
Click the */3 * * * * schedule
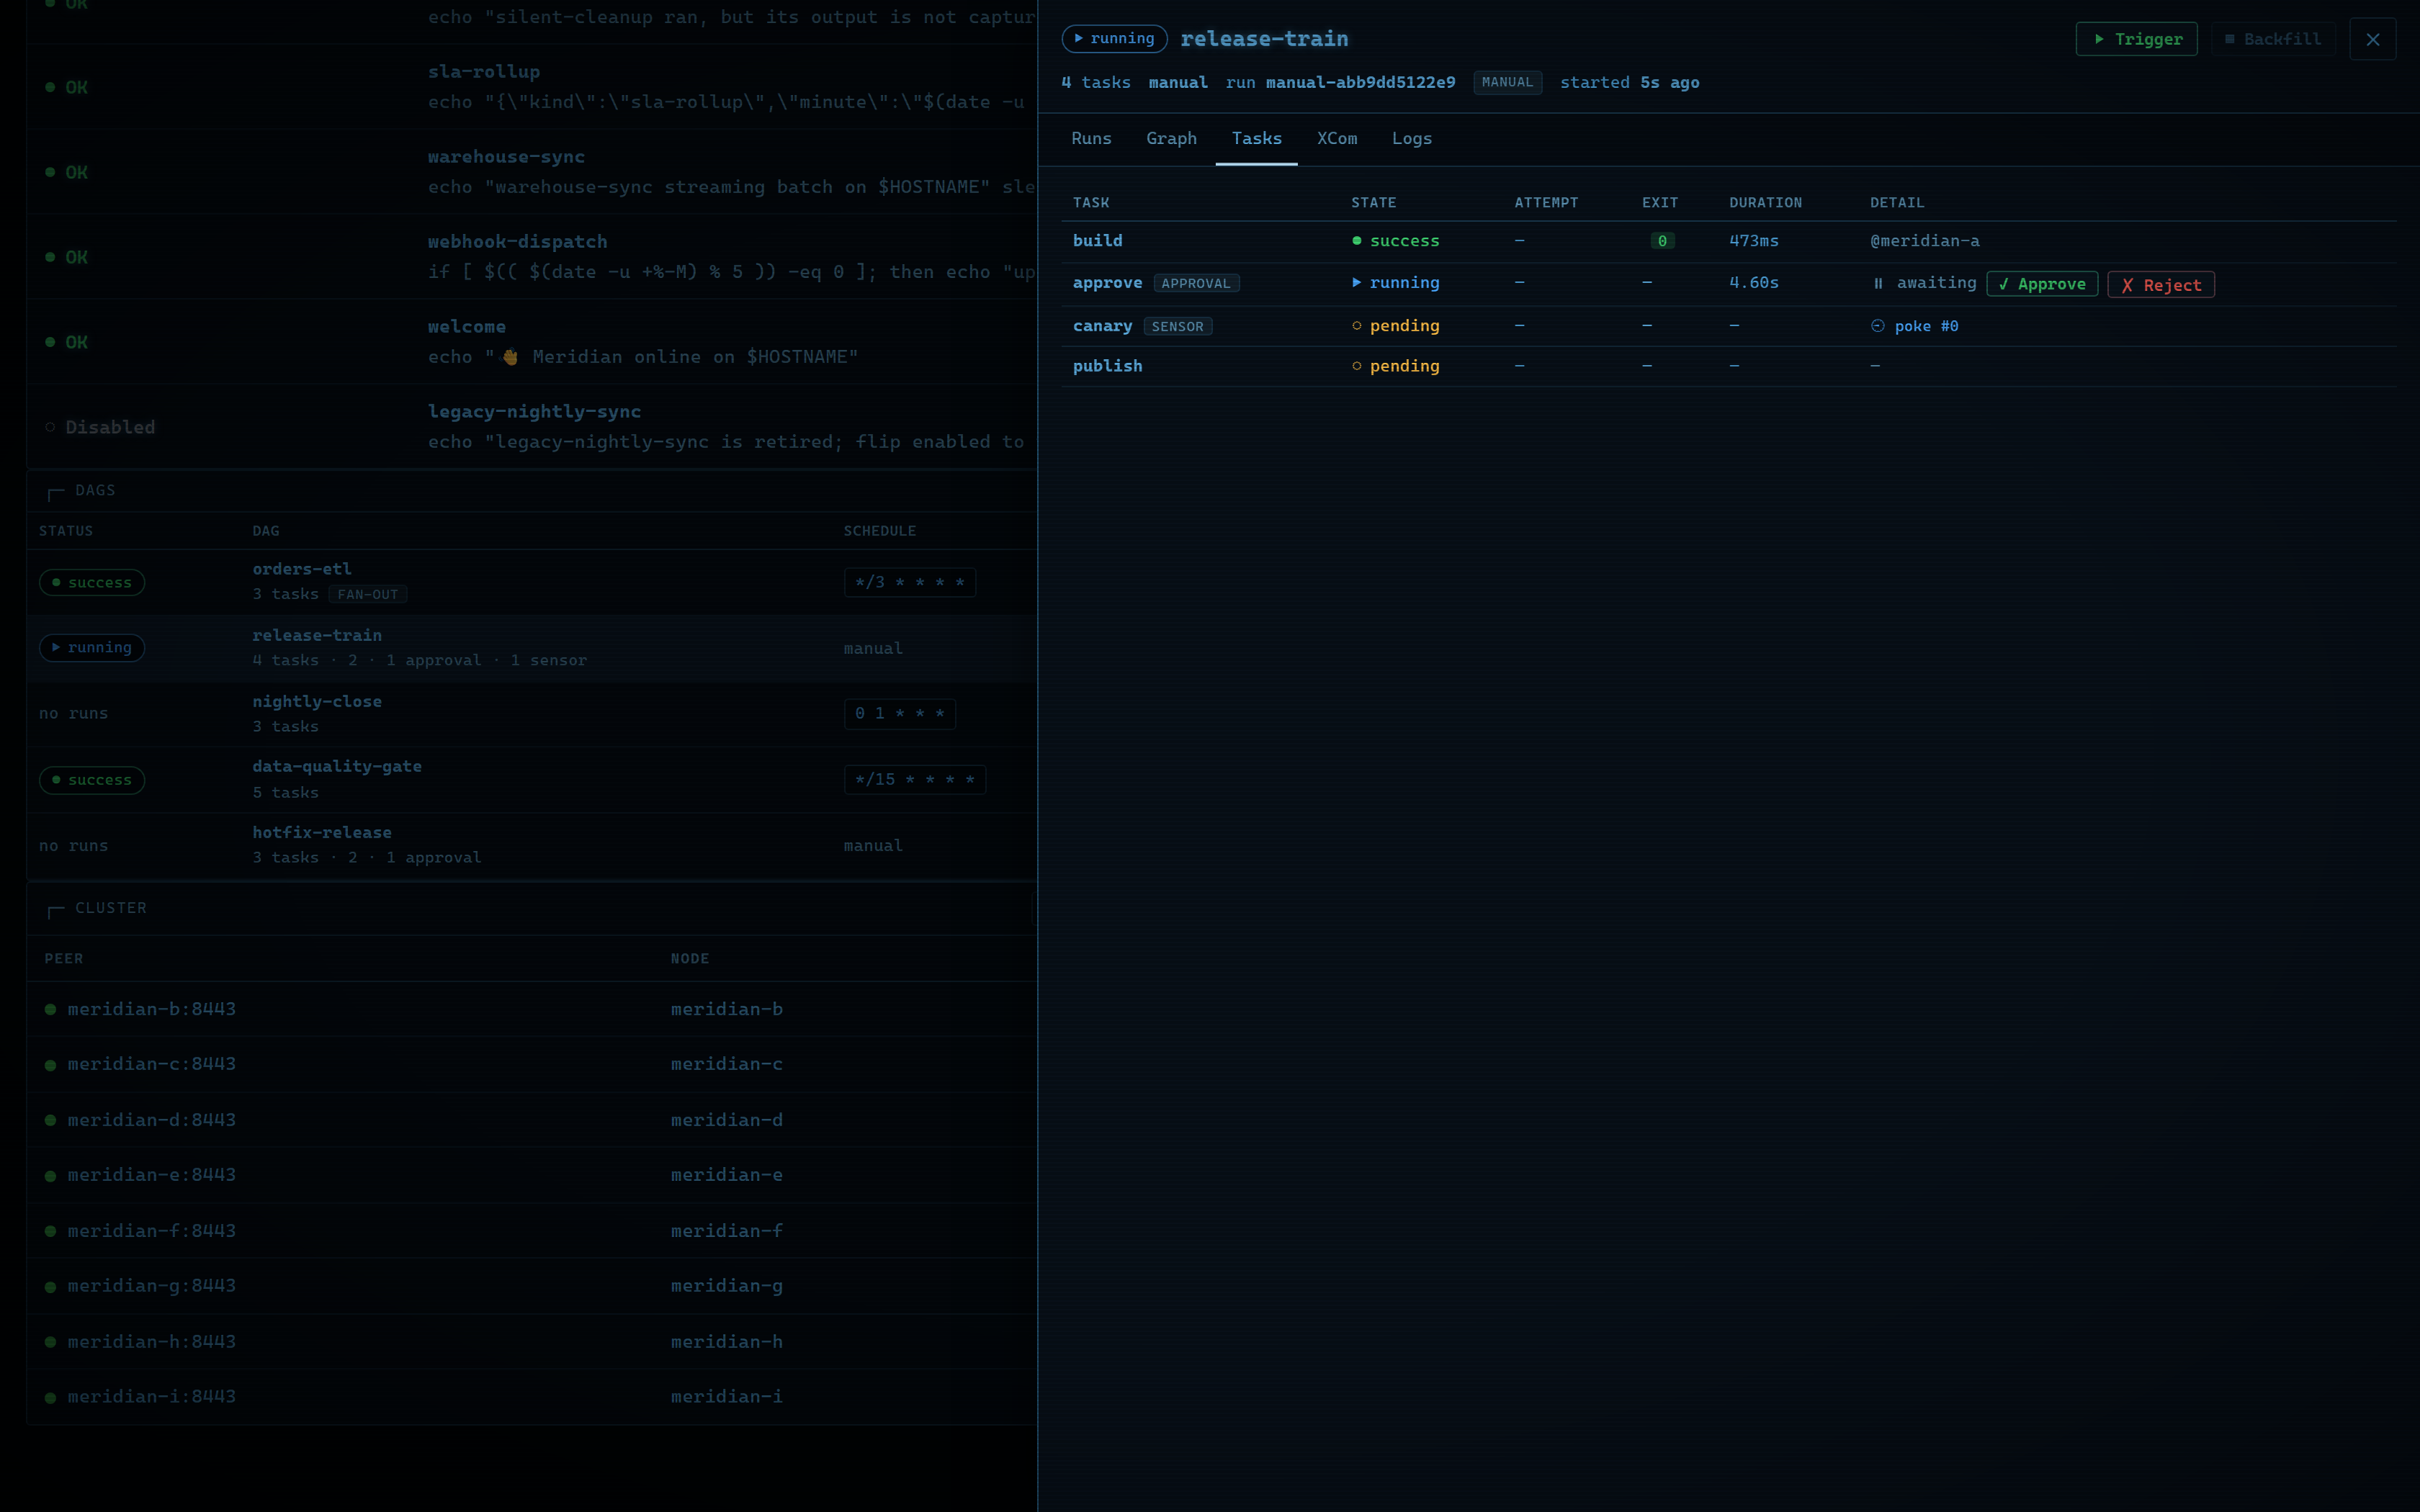click(910, 583)
